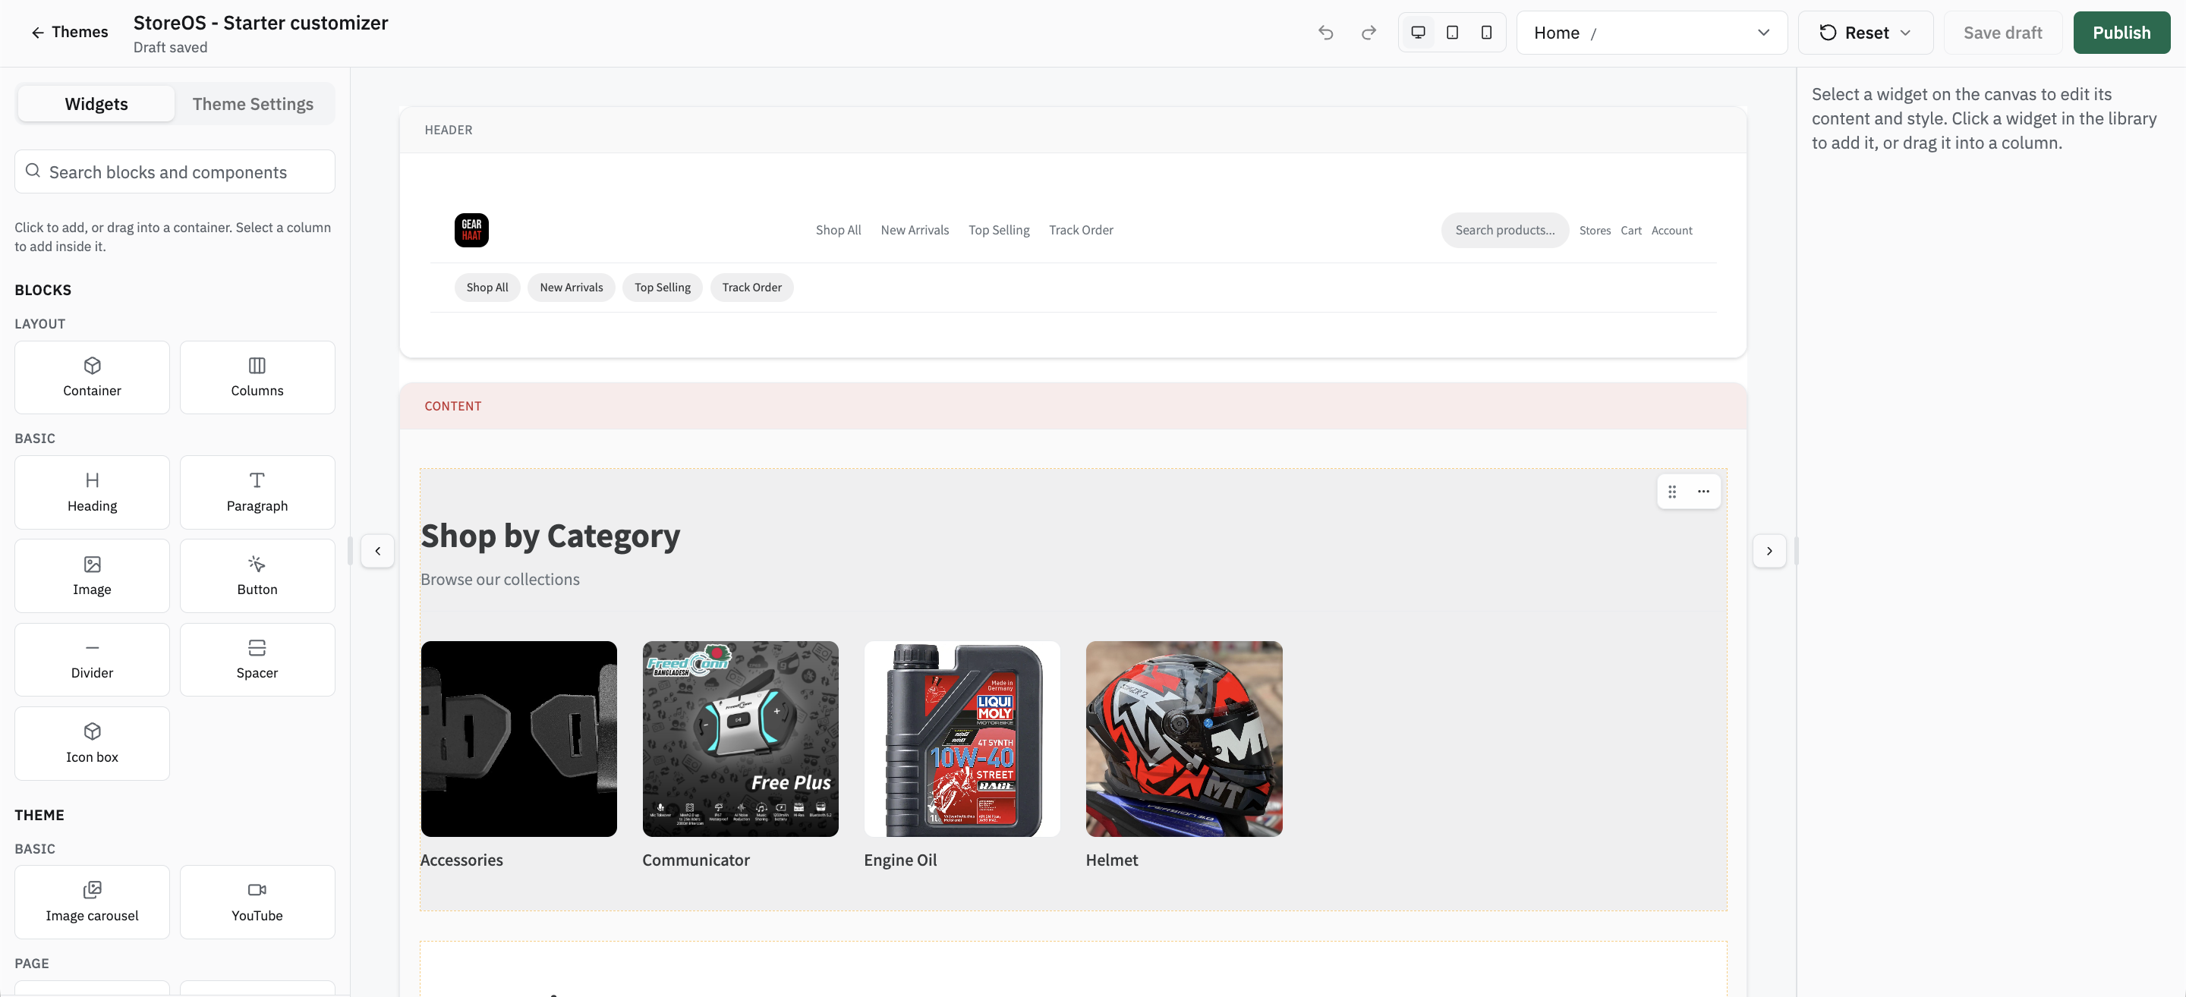This screenshot has width=2186, height=997.
Task: Click the Shop All pill button
Action: (x=487, y=288)
